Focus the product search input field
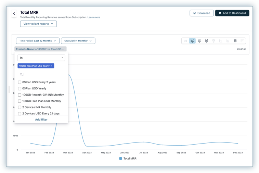 [43, 74]
